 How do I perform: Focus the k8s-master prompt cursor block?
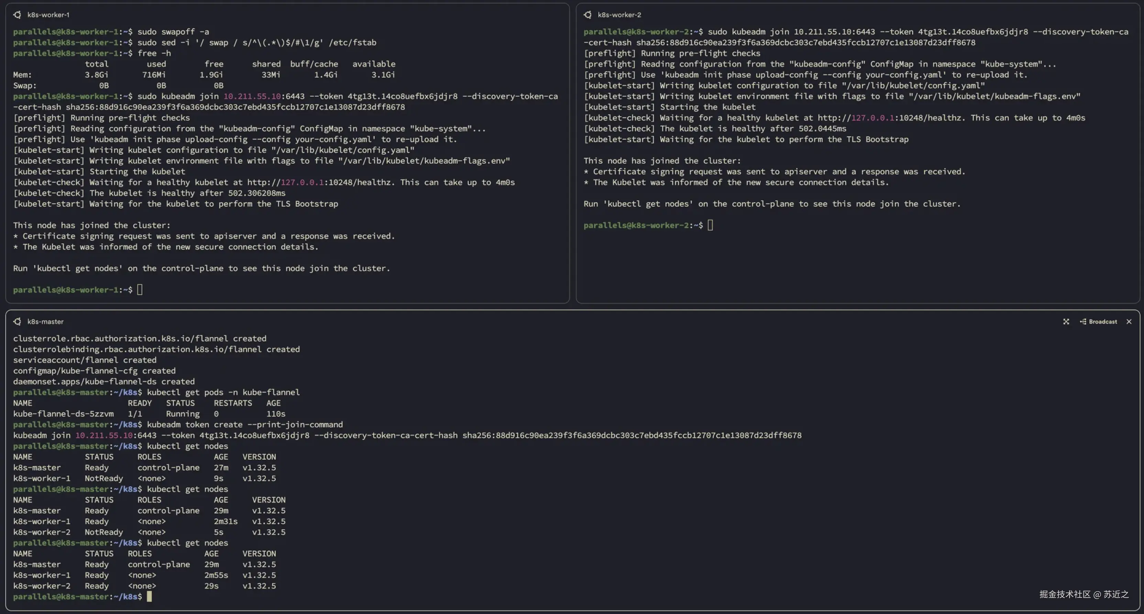pos(149,596)
